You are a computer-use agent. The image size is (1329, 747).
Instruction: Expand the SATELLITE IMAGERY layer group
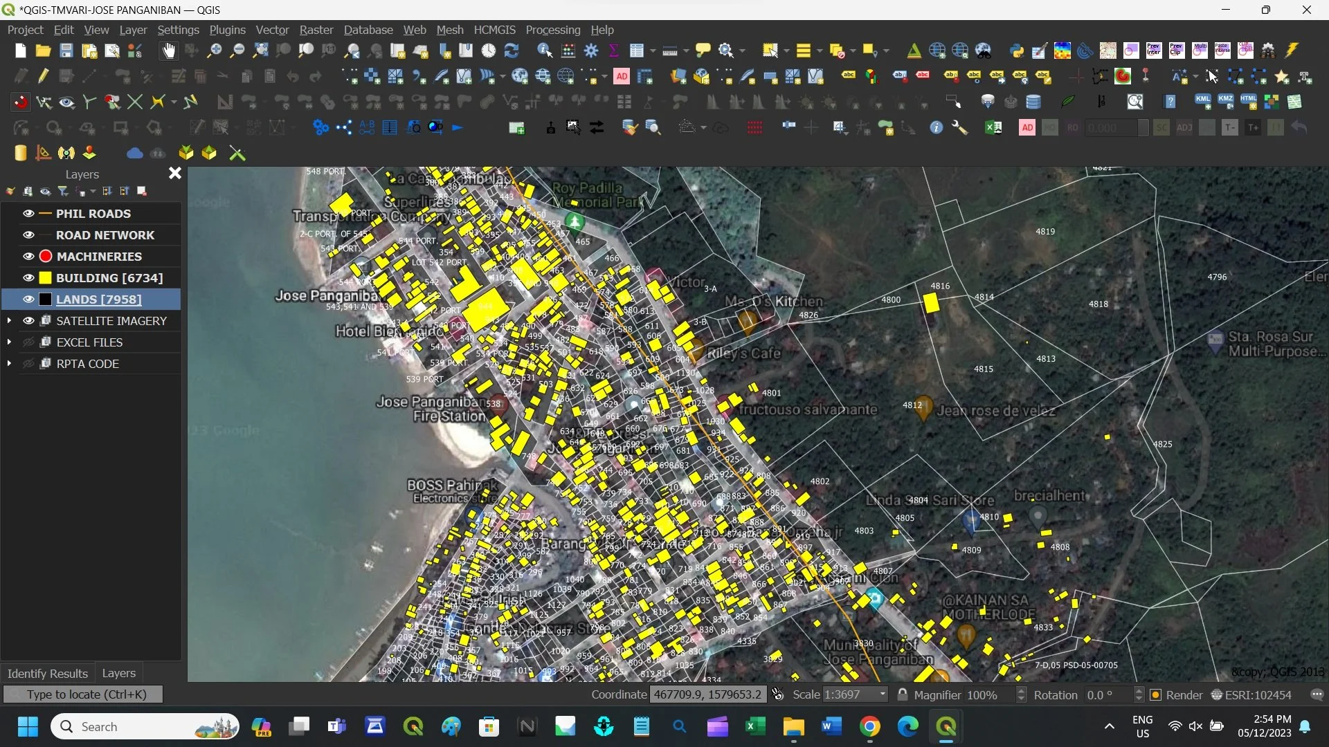tap(9, 321)
